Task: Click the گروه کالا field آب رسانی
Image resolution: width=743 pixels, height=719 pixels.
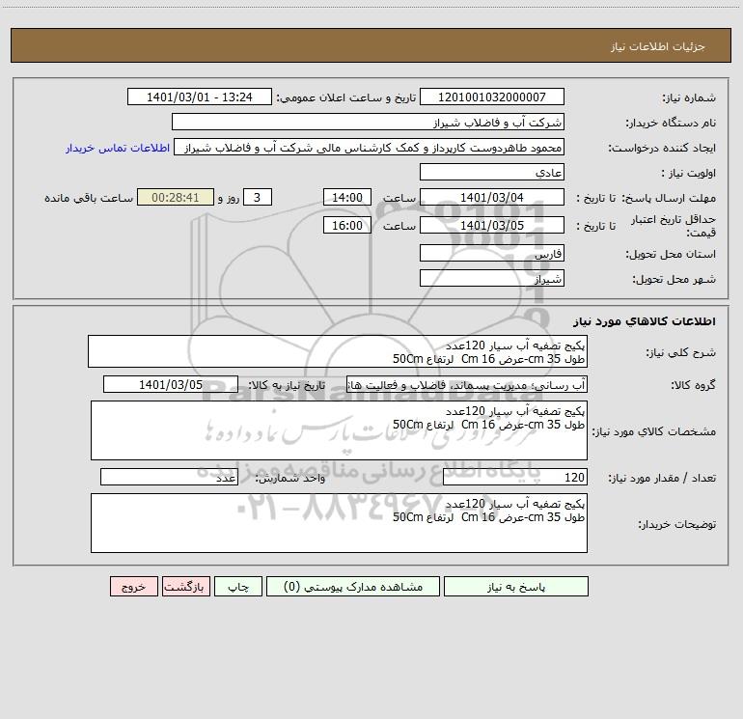Action: 467,384
